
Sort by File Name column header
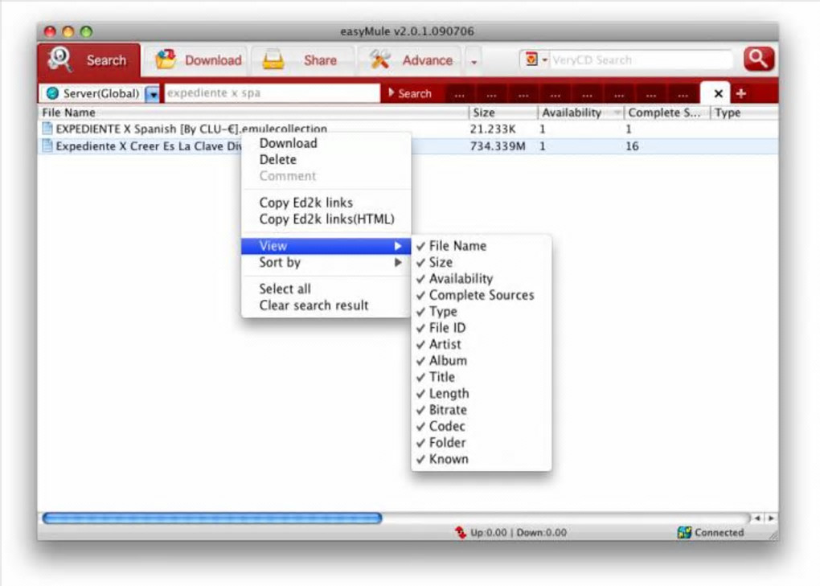[x=253, y=113]
